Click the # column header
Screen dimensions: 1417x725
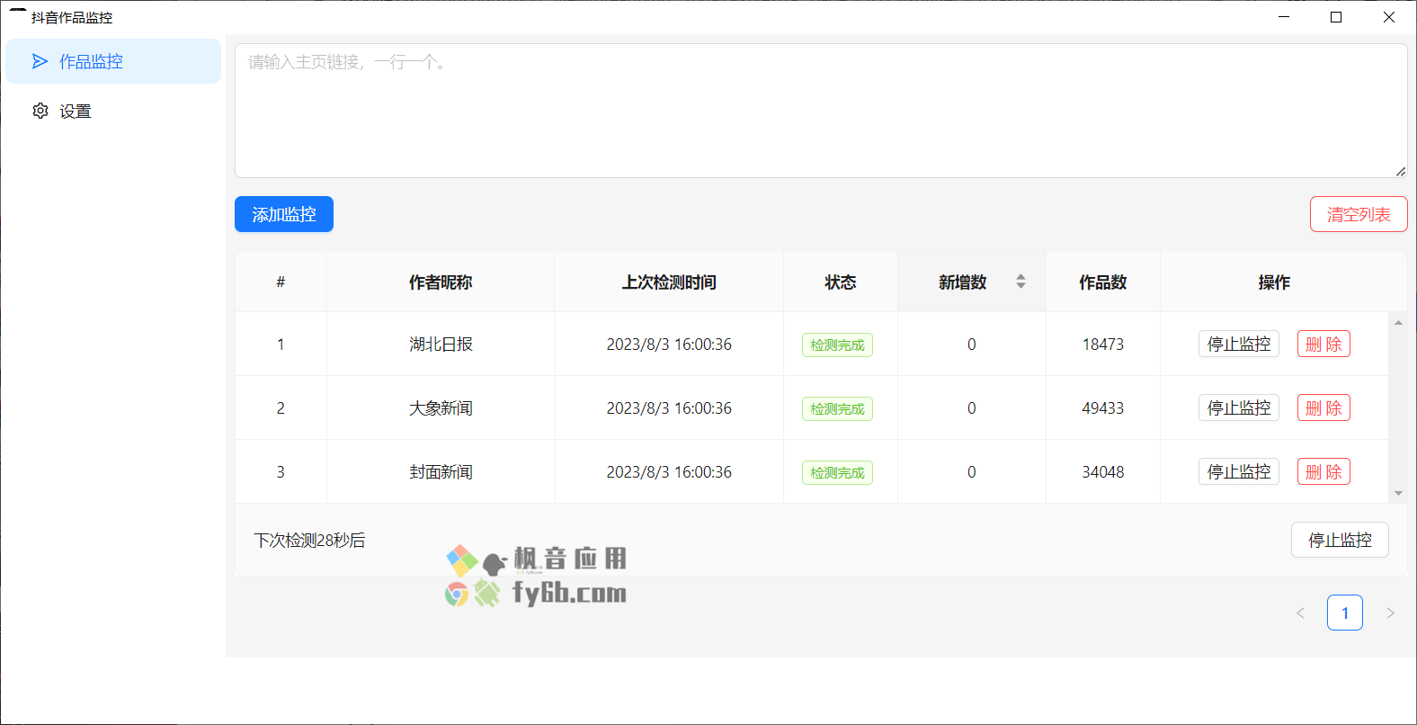click(281, 282)
